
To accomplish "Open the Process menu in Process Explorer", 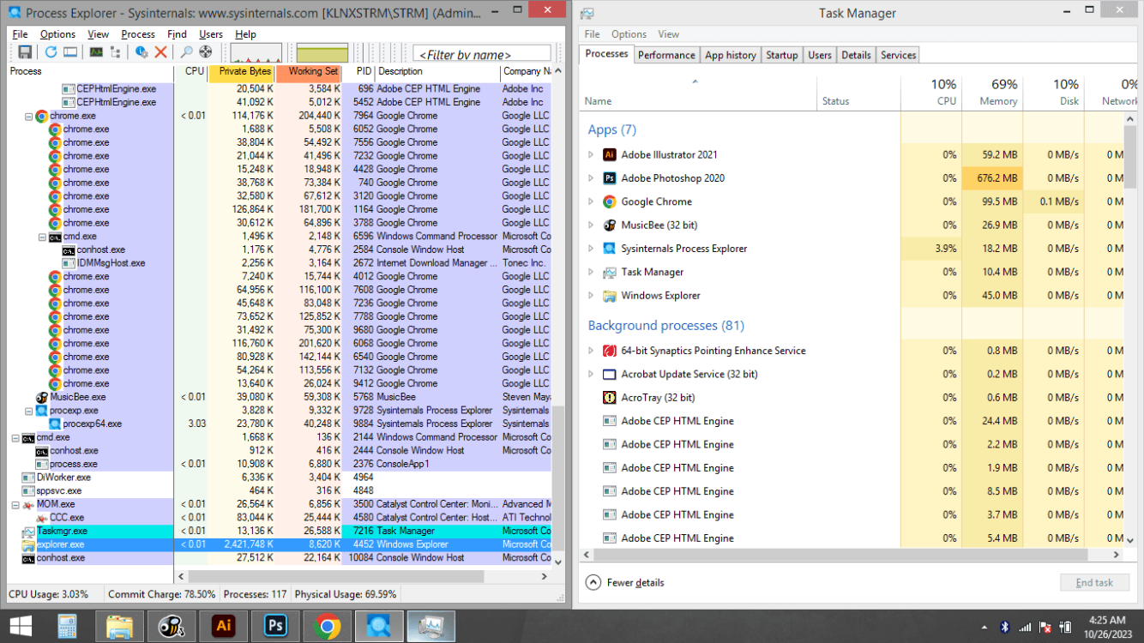I will tap(138, 34).
